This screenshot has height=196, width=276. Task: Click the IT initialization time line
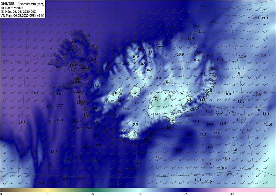18,11
